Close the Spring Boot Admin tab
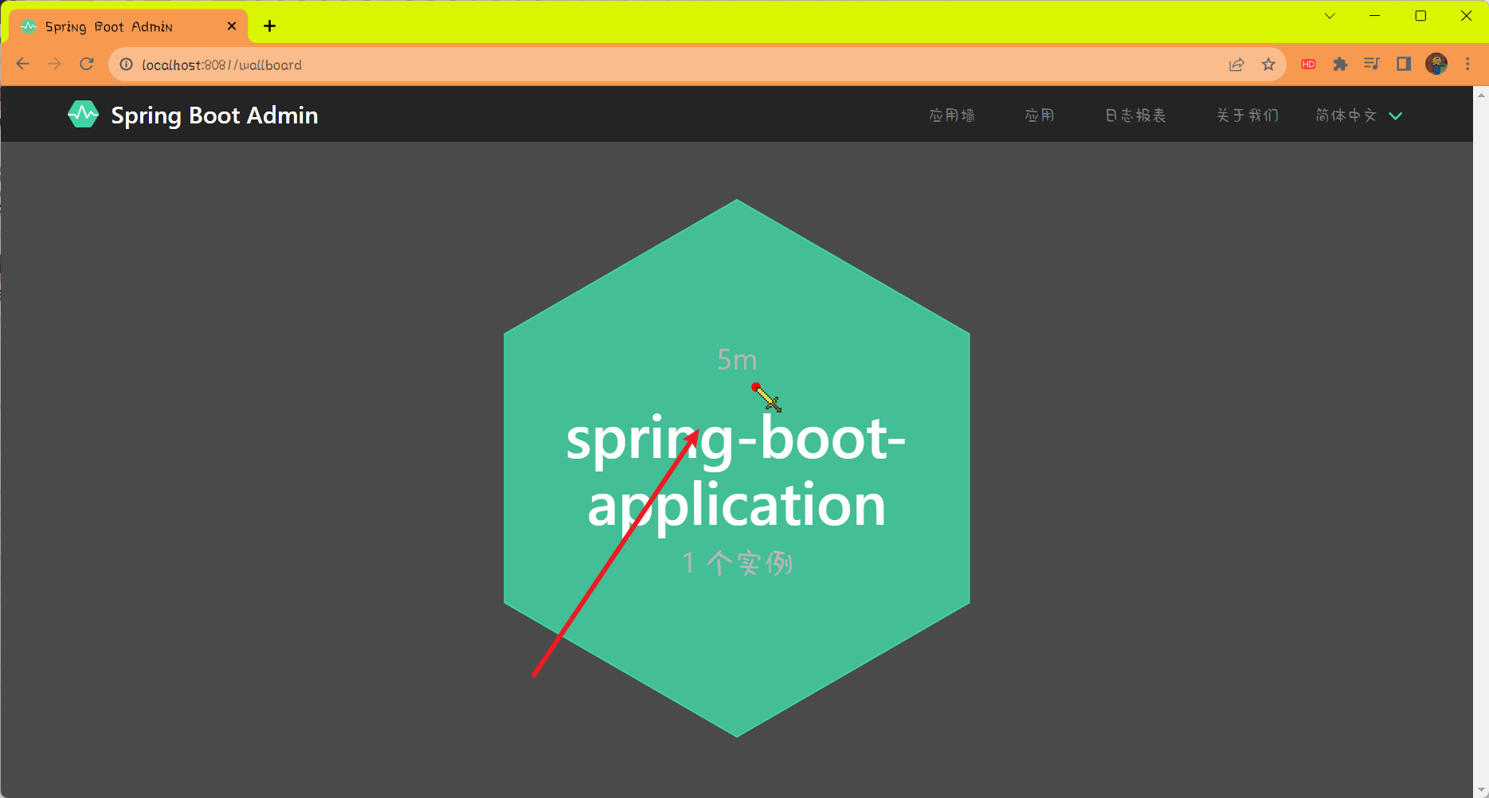 pyautogui.click(x=232, y=26)
